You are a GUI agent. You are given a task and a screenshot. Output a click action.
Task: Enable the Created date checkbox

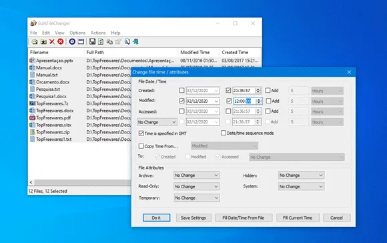(x=181, y=90)
